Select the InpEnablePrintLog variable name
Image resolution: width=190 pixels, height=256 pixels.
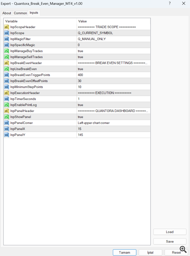click(23, 105)
